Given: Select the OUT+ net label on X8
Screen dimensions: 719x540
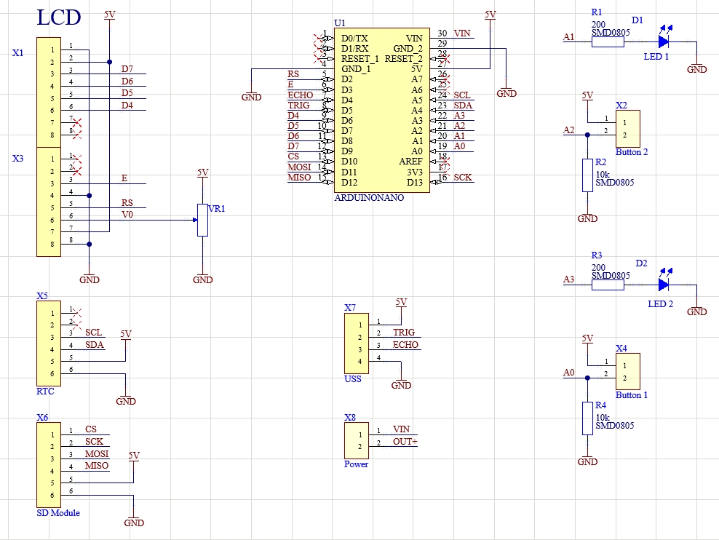Looking at the screenshot, I should (405, 442).
